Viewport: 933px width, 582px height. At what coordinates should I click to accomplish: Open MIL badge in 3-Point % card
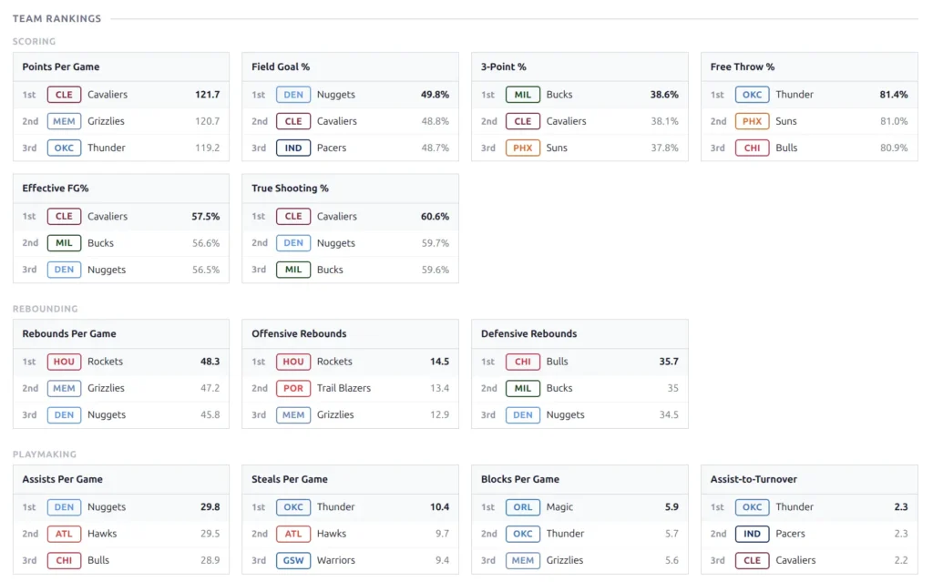click(x=523, y=95)
